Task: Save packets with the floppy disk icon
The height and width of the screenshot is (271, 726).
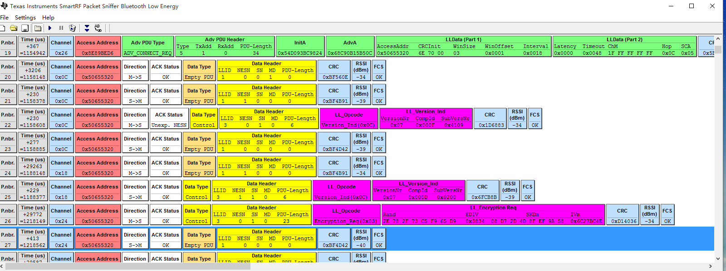Action: [25, 28]
